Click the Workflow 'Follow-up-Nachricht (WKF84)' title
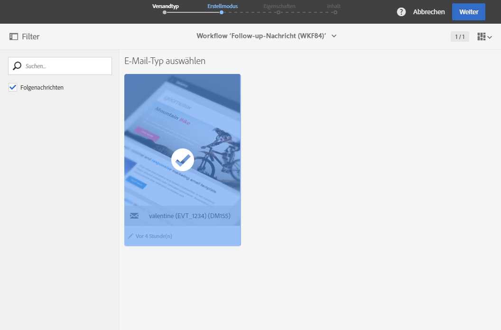This screenshot has width=501, height=330. point(261,36)
